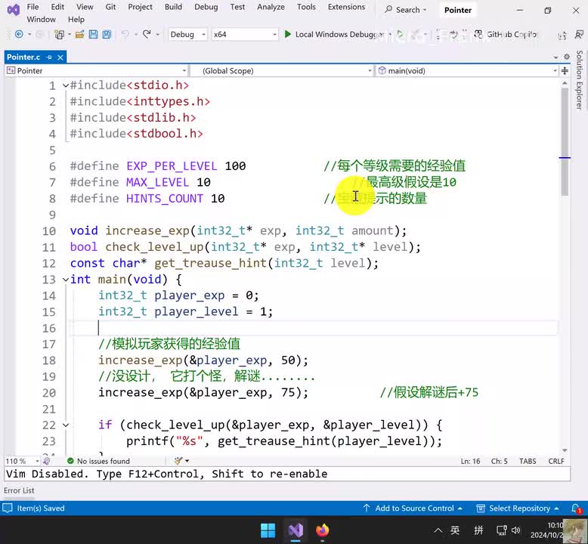Open the Window menu
This screenshot has width=588, height=544.
point(42,19)
